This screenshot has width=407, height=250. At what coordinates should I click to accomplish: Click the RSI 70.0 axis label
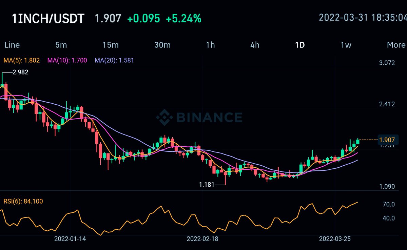[x=388, y=204]
